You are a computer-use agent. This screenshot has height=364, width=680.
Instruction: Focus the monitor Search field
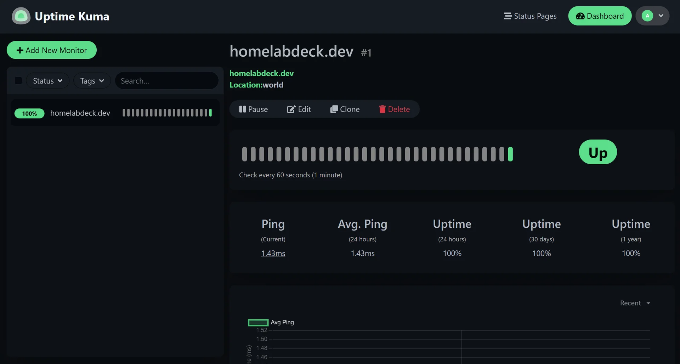tap(166, 81)
